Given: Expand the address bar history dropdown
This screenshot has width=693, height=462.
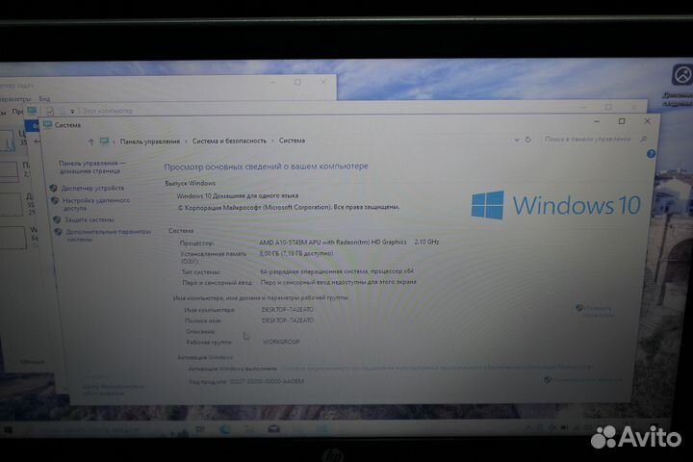Looking at the screenshot, I should pos(515,140).
